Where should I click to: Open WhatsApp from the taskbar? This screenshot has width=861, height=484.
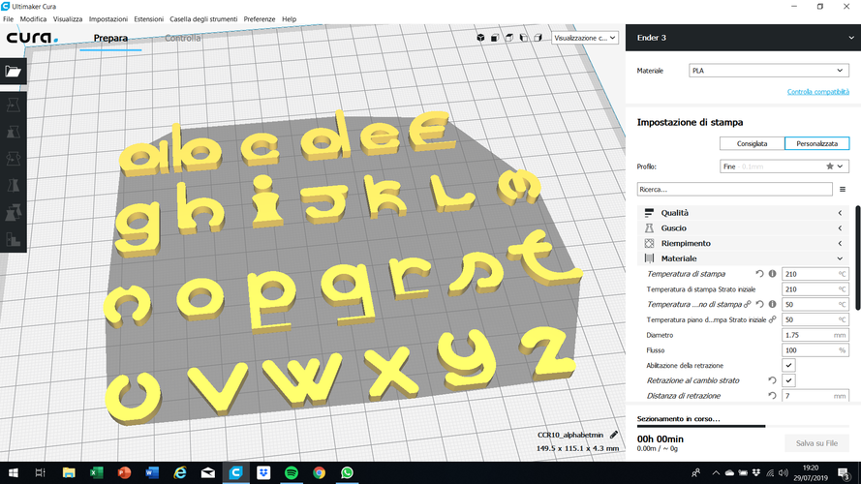pos(347,472)
